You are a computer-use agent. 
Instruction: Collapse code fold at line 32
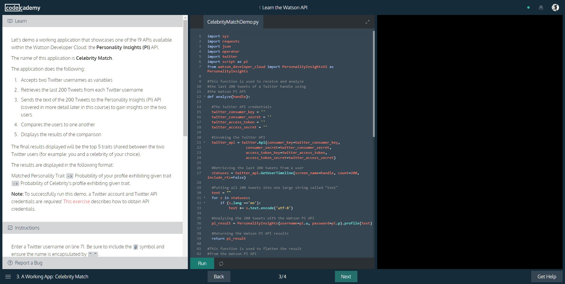click(205, 203)
